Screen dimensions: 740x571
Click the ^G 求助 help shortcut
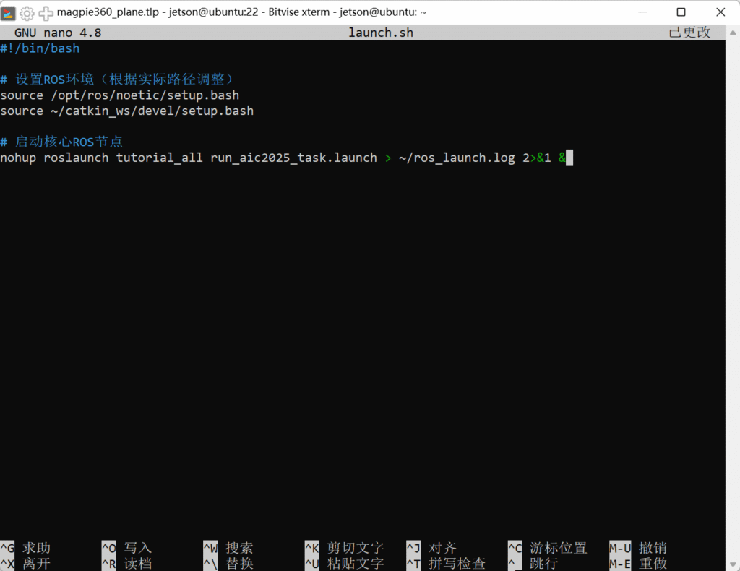[26, 548]
